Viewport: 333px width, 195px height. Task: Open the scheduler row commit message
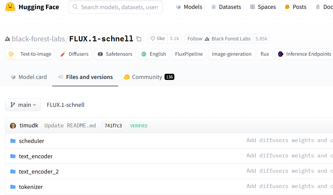(290, 140)
